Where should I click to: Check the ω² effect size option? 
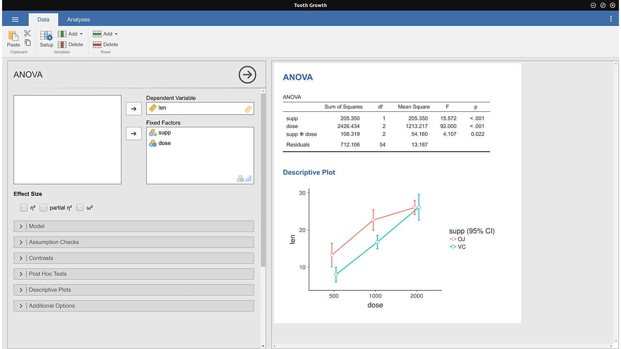80,208
